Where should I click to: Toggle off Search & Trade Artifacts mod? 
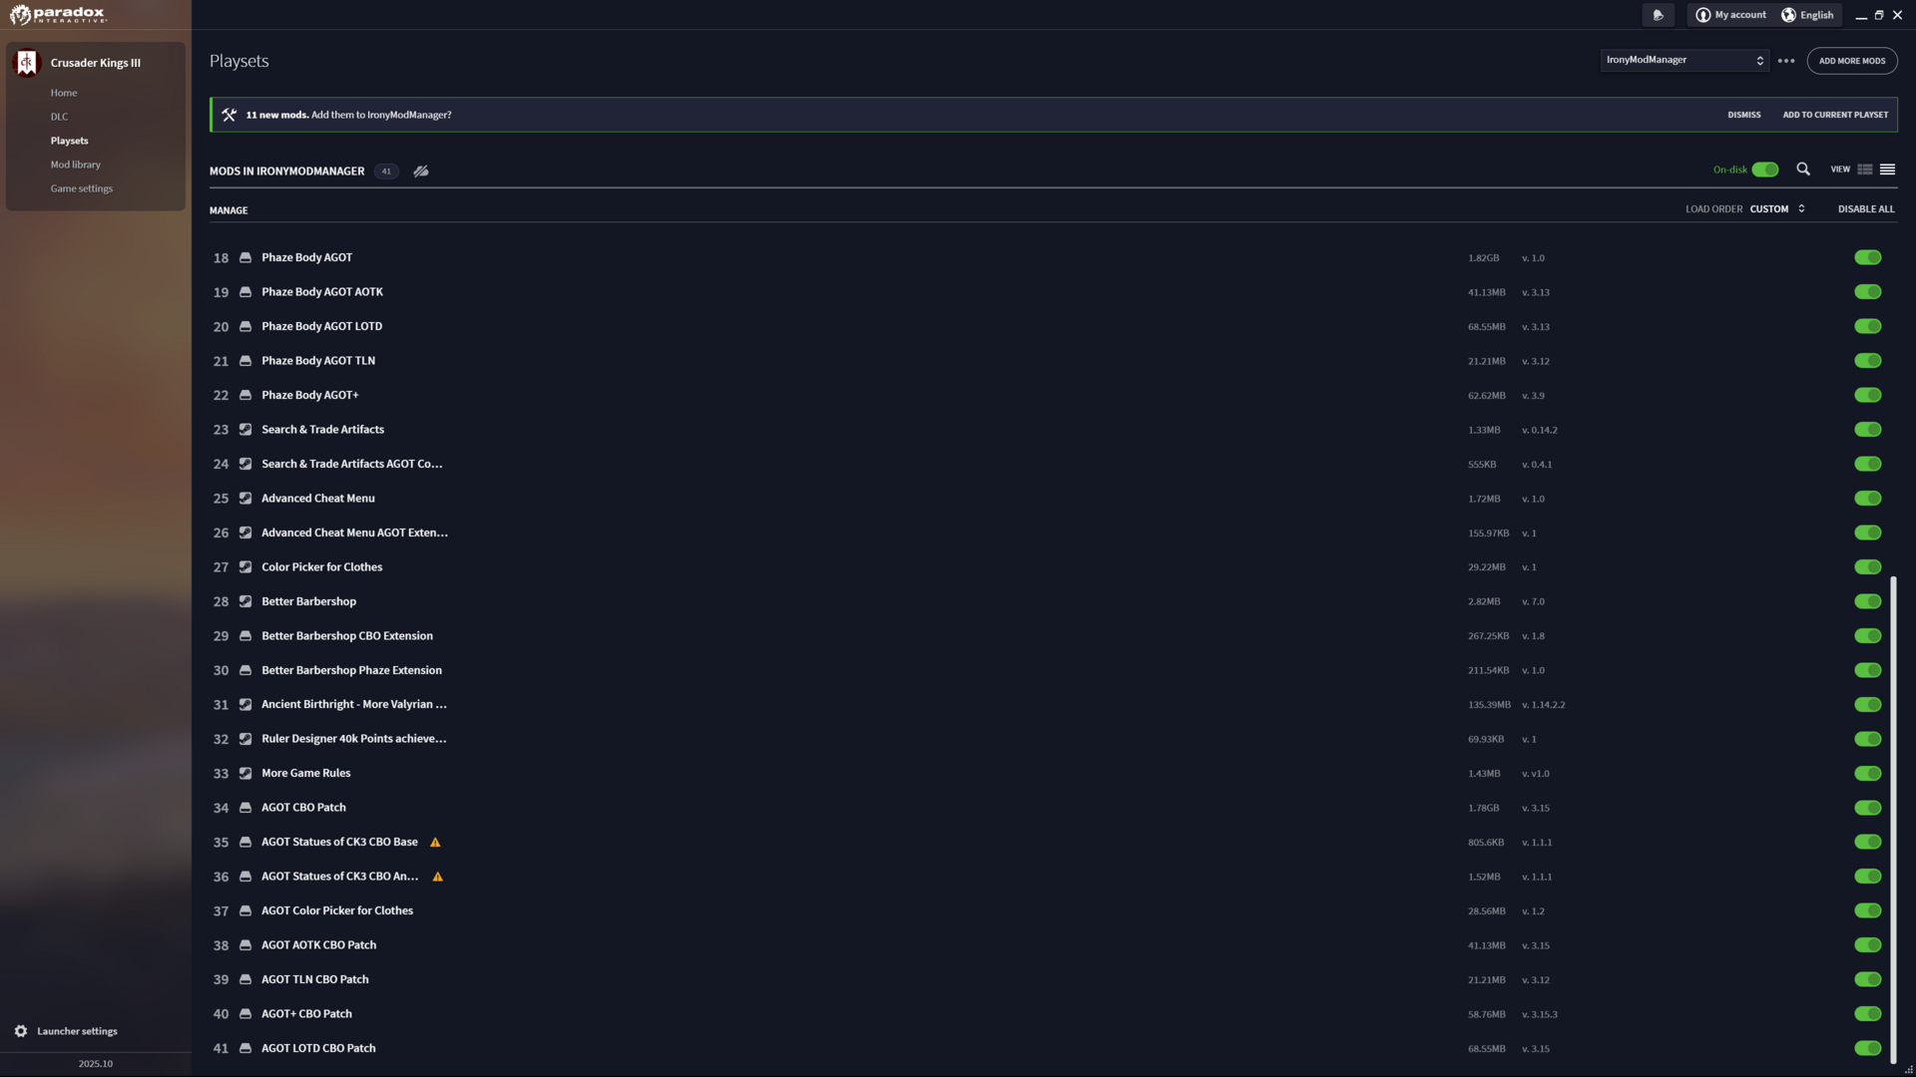tap(1868, 430)
